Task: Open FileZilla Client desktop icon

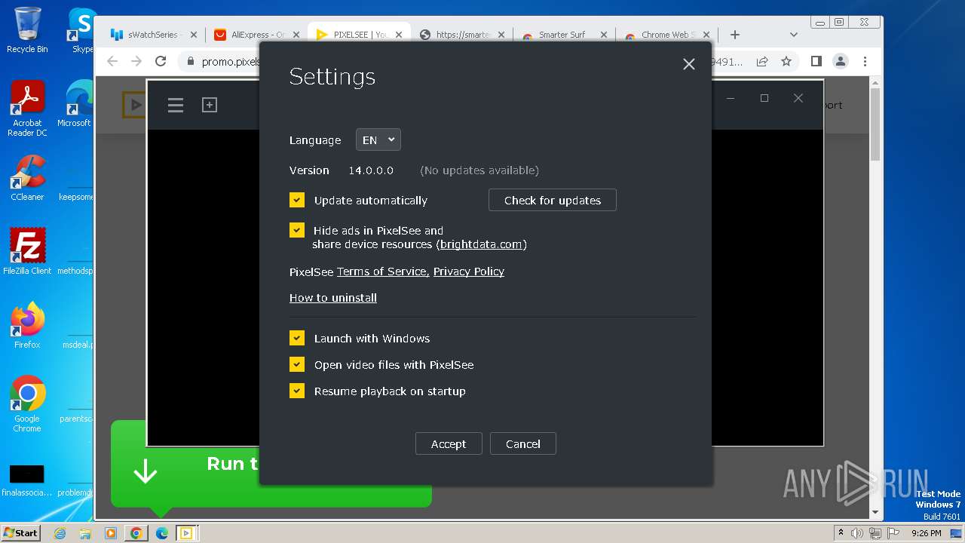Action: pyautogui.click(x=27, y=251)
